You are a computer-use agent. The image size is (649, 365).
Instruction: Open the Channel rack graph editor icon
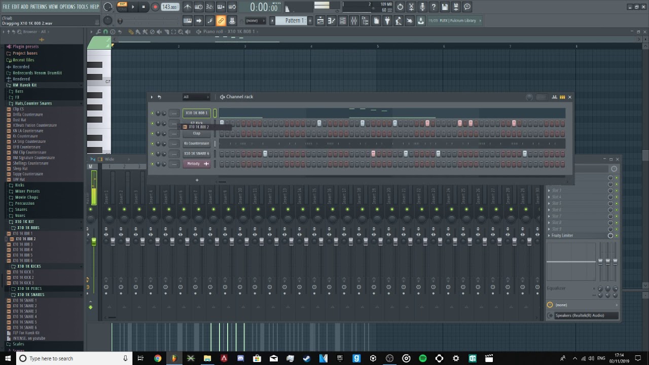pyautogui.click(x=554, y=97)
